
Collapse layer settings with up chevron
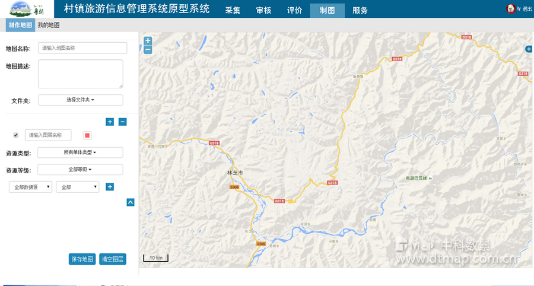[131, 202]
